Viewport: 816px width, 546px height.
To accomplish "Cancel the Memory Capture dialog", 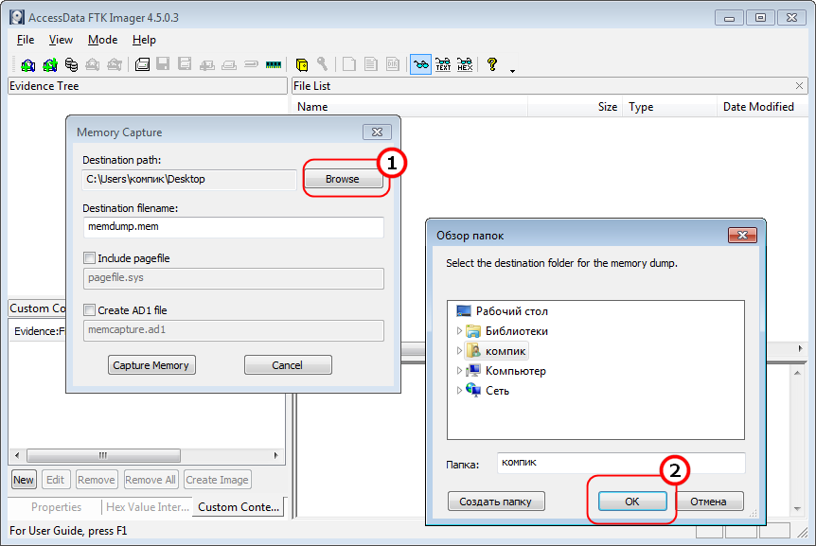I will point(287,365).
